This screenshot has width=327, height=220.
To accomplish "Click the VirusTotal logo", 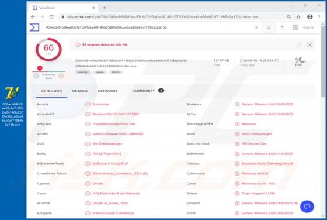I will (x=34, y=27).
